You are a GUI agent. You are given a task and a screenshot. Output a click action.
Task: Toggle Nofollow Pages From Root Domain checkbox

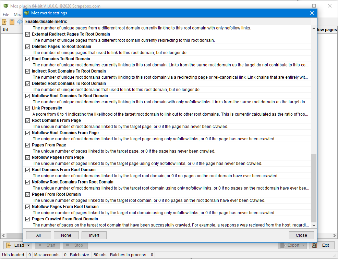(27, 207)
